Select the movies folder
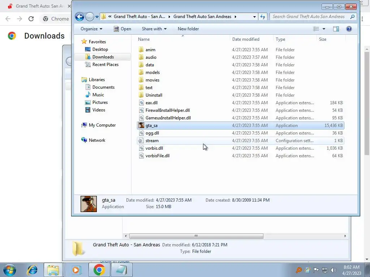Screen dimensions: 370x277 (x=152, y=80)
